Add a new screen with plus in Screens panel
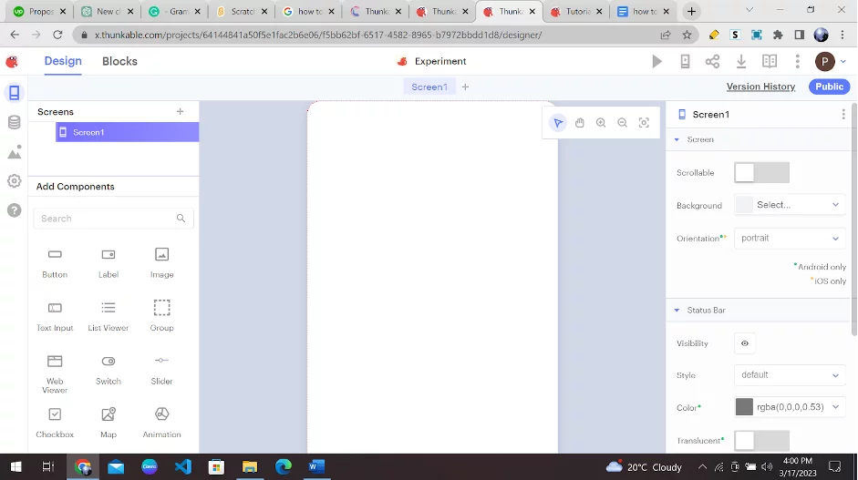Screen dimensions: 858x480 tap(180, 111)
